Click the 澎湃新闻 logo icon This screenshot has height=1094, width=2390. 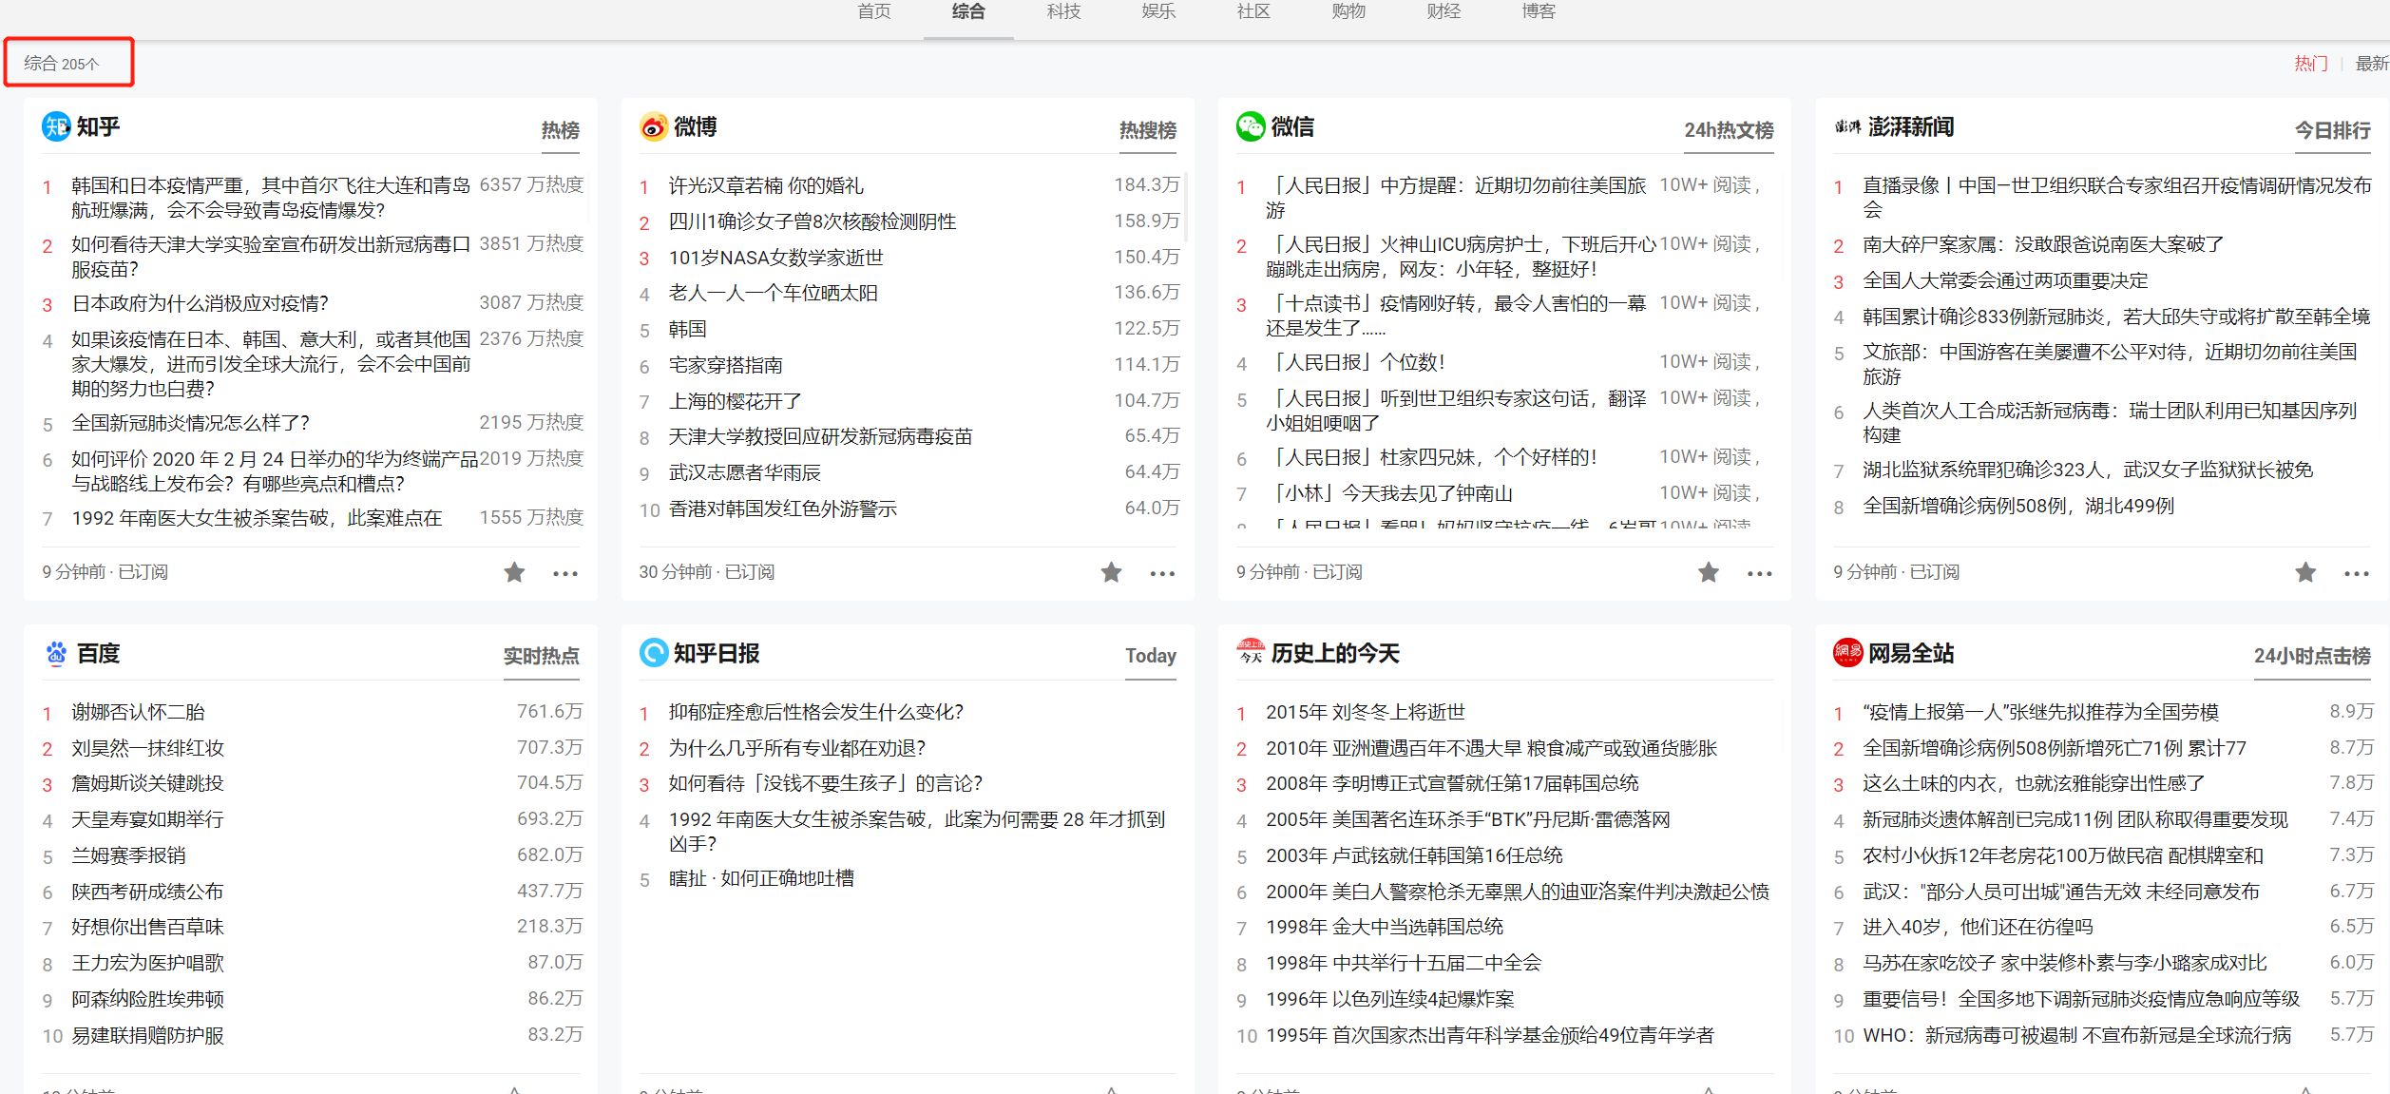(x=1847, y=126)
